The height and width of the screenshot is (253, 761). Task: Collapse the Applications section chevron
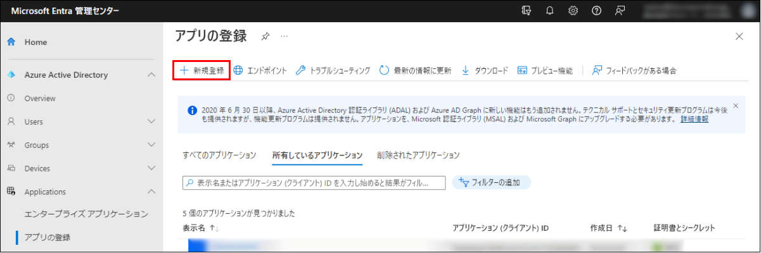(151, 192)
